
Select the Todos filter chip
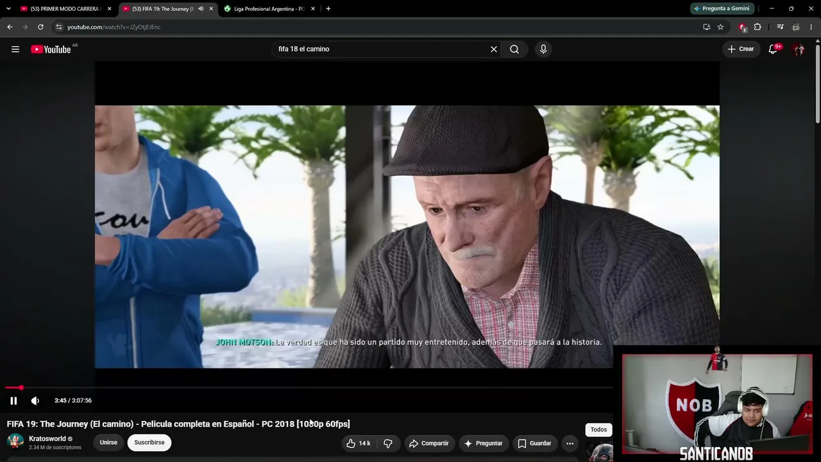coord(598,430)
